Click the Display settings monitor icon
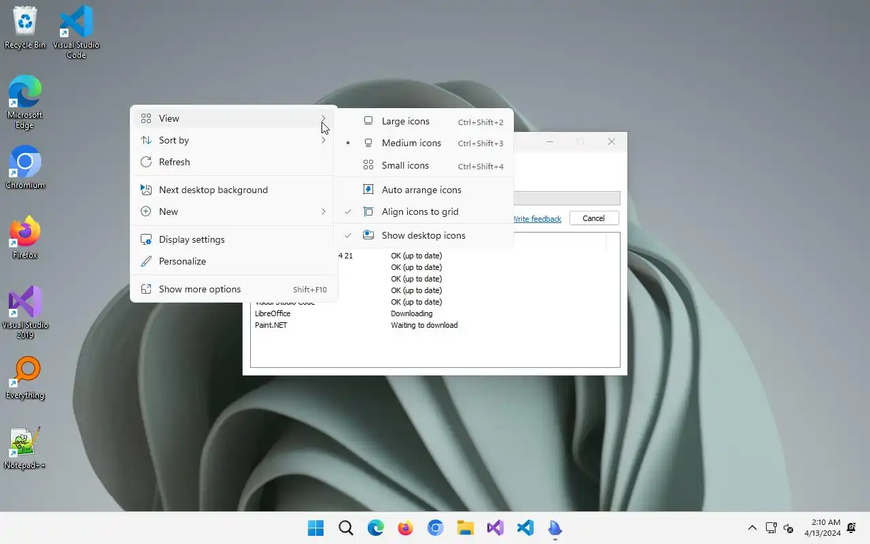The width and height of the screenshot is (870, 544). 146,239
